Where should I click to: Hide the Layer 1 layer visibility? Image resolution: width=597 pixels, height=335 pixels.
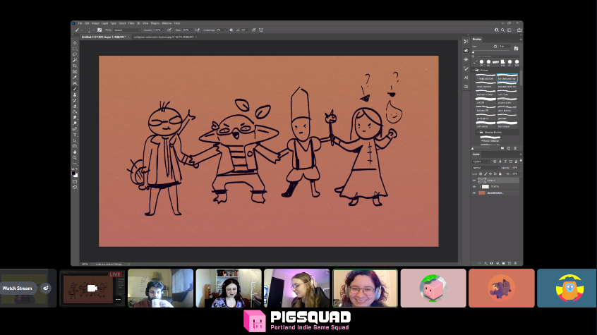474,181
